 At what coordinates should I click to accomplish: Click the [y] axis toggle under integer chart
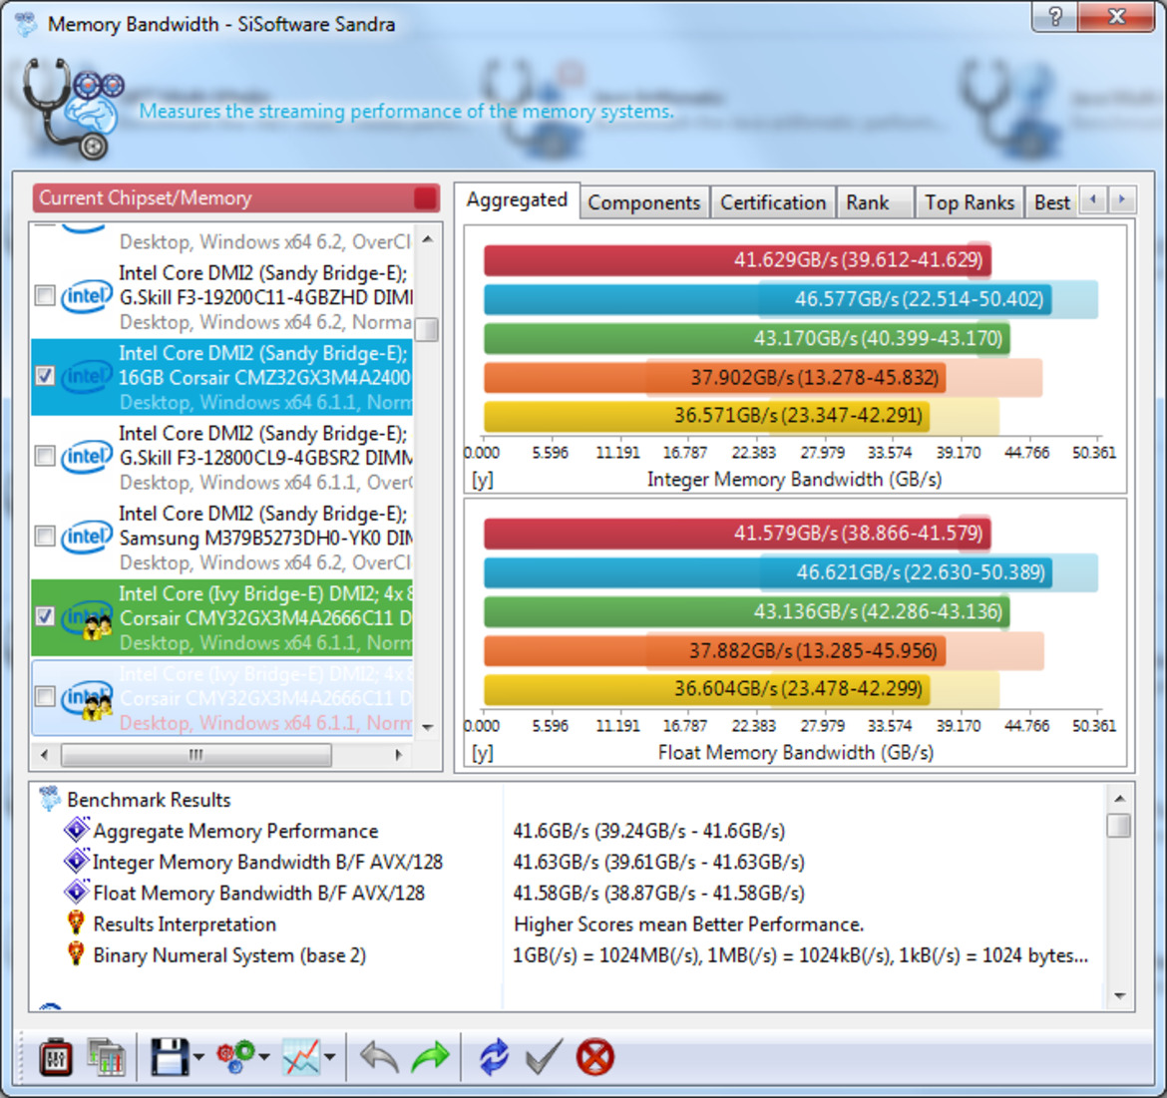[x=483, y=480]
